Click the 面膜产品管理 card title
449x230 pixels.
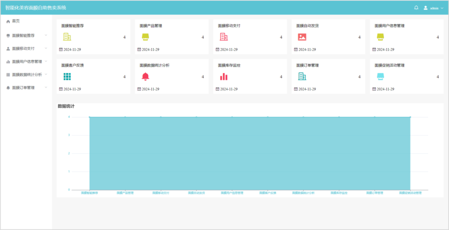click(x=151, y=26)
